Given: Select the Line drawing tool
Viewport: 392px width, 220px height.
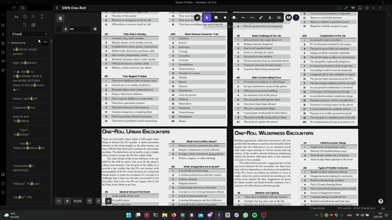Looking at the screenshot, I should point(252,18).
